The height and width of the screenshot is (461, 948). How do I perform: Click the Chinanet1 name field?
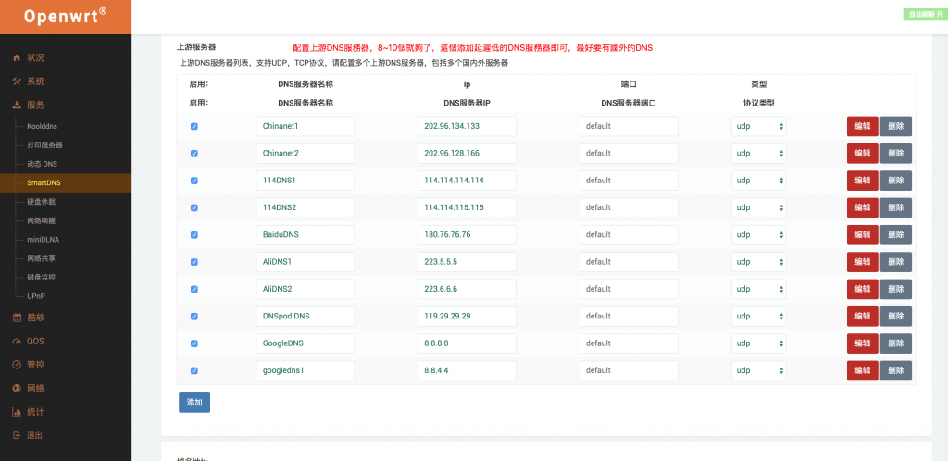(306, 126)
